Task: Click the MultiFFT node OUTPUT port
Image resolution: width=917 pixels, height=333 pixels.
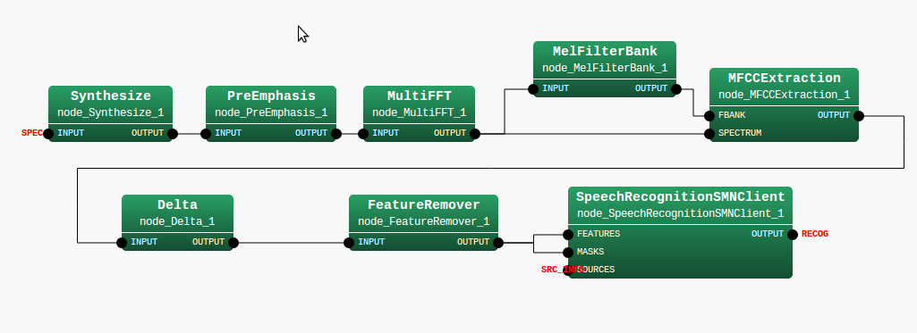Action: tap(475, 134)
